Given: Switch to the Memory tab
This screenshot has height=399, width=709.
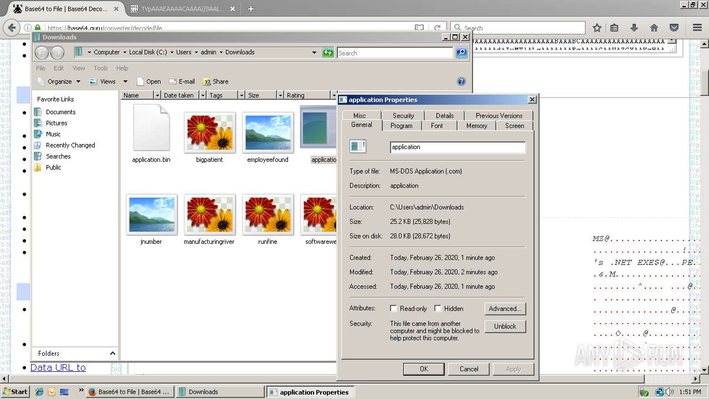Looking at the screenshot, I should click(x=476, y=126).
